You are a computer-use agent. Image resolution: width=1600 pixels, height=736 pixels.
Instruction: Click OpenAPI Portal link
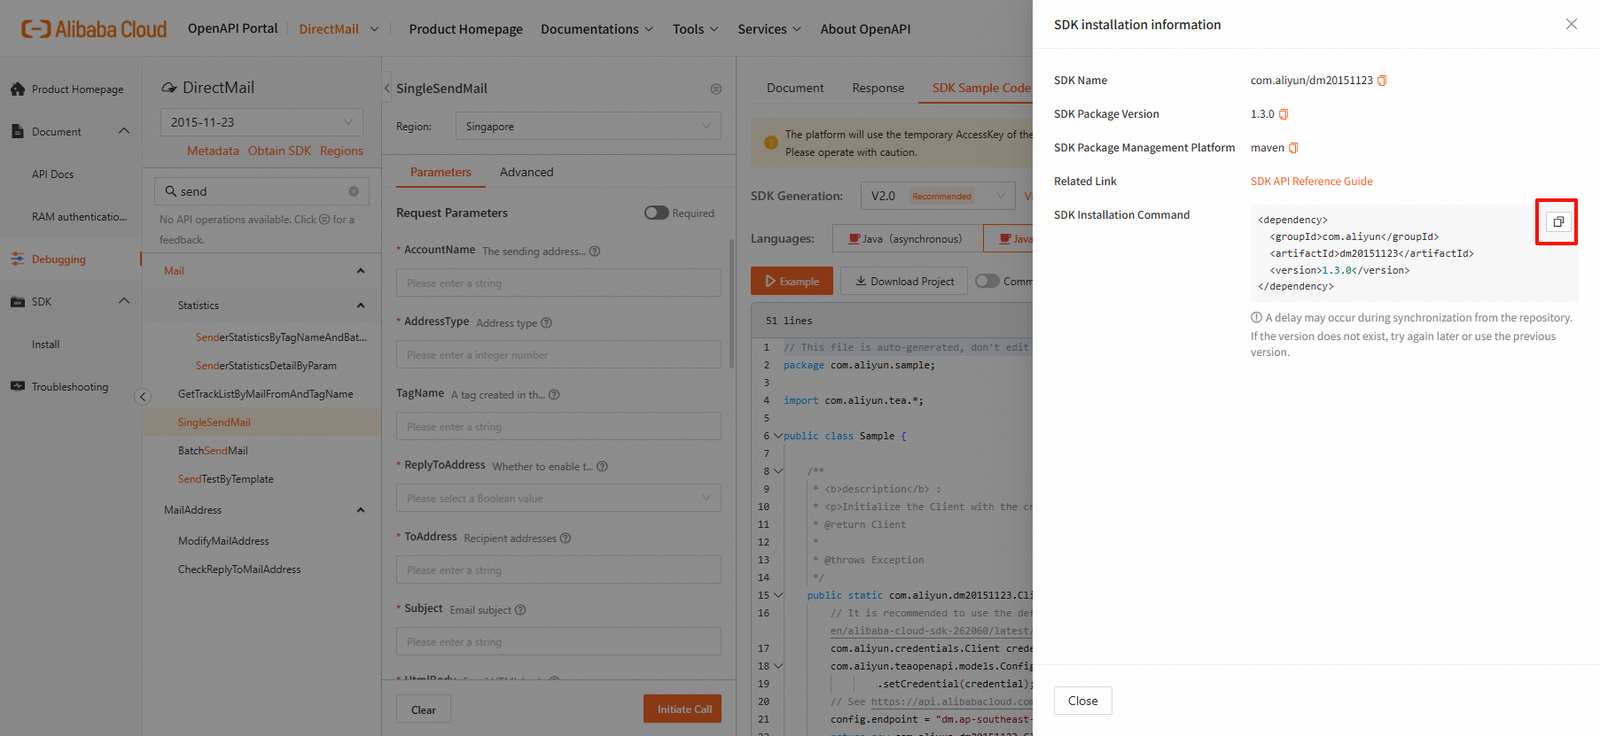pyautogui.click(x=232, y=28)
